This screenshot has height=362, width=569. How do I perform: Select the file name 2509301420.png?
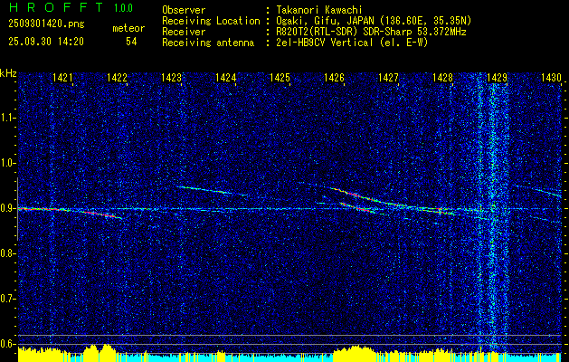click(x=46, y=24)
